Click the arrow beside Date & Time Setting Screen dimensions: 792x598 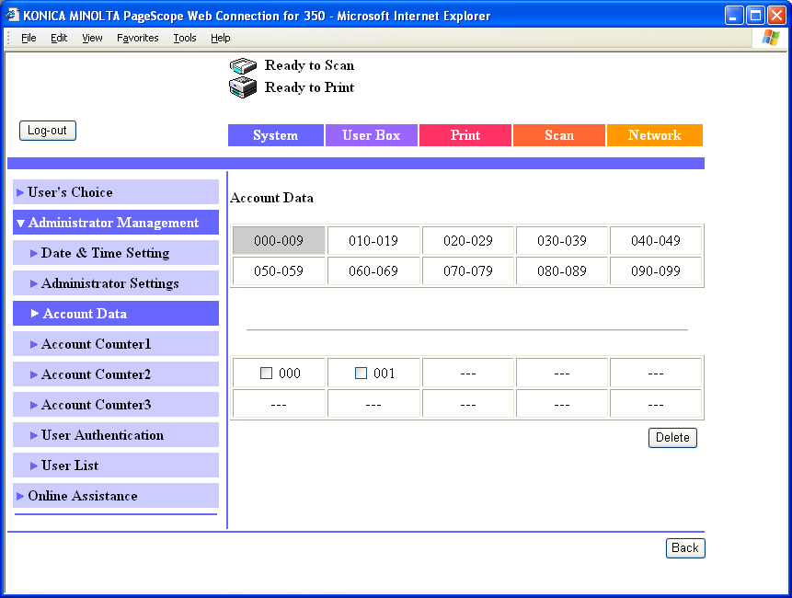coord(34,253)
